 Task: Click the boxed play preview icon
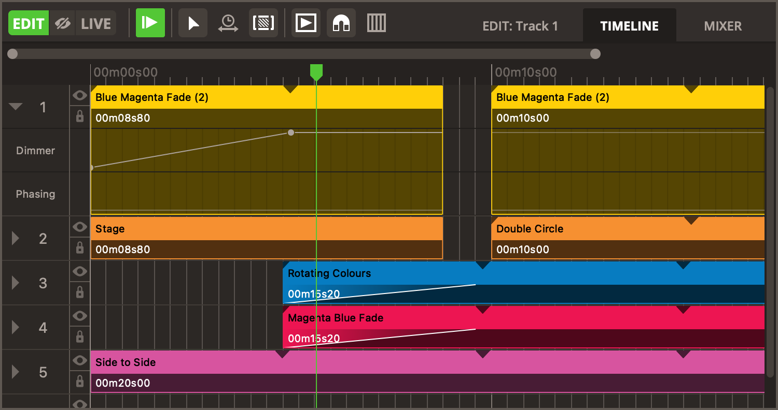pos(305,23)
